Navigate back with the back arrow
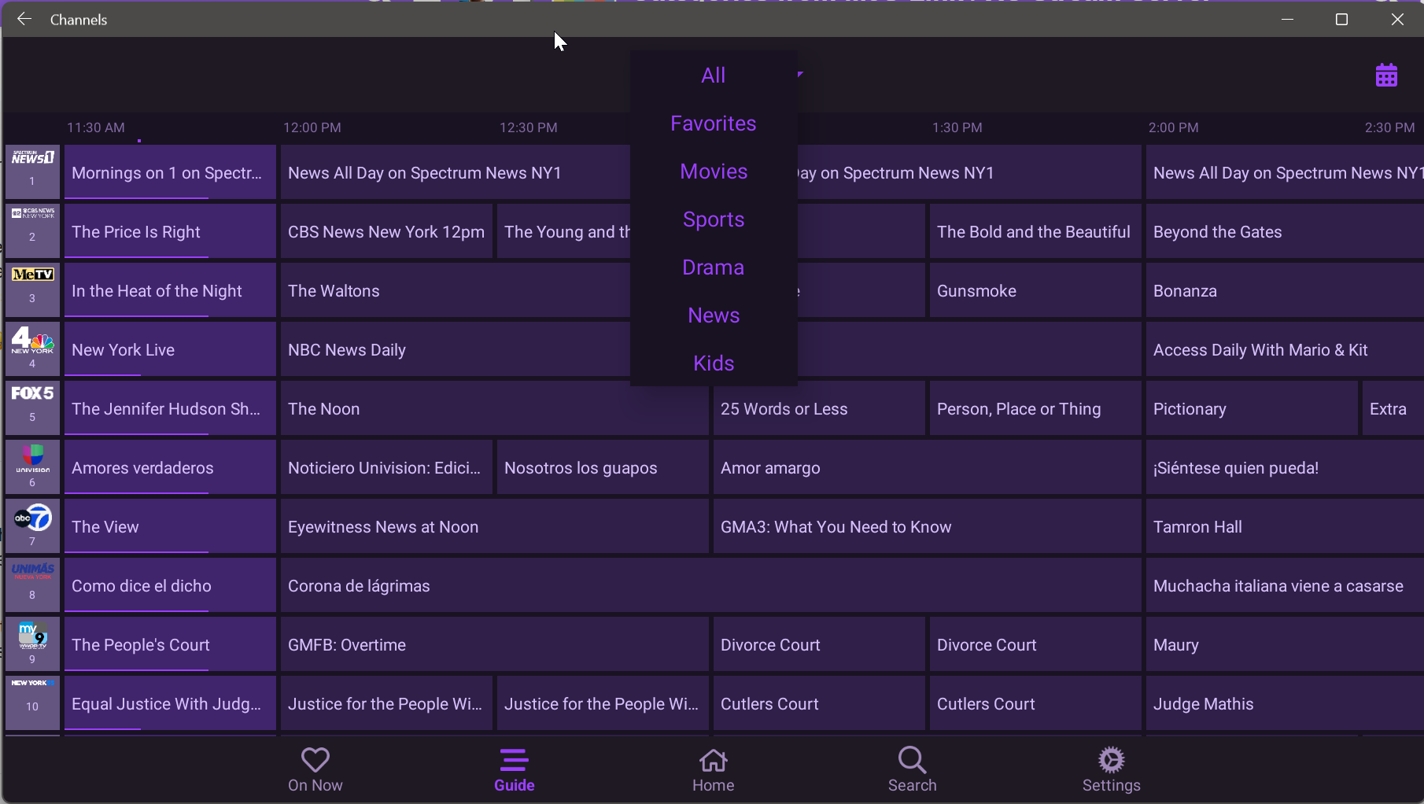This screenshot has width=1424, height=804. pyautogui.click(x=24, y=19)
